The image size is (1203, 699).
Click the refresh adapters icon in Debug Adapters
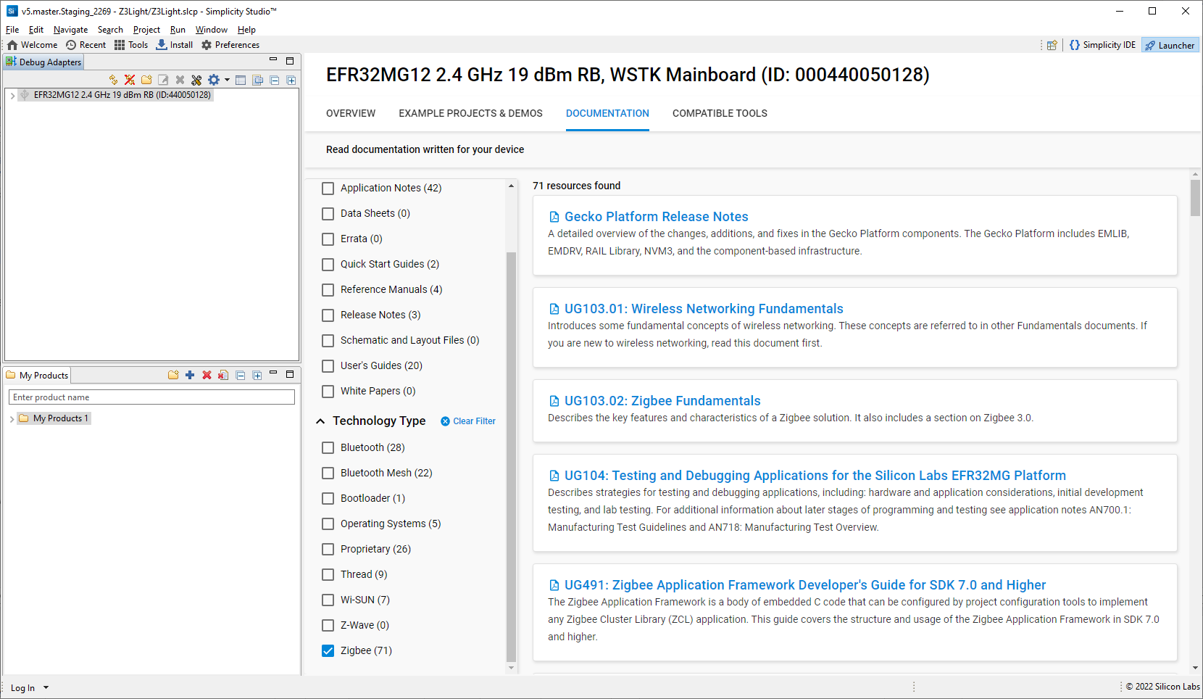pos(113,80)
